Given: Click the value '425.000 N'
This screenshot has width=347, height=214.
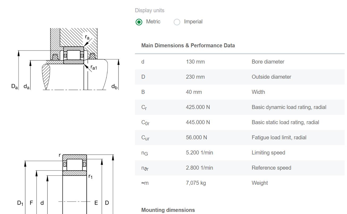Looking at the screenshot, I should point(198,107).
